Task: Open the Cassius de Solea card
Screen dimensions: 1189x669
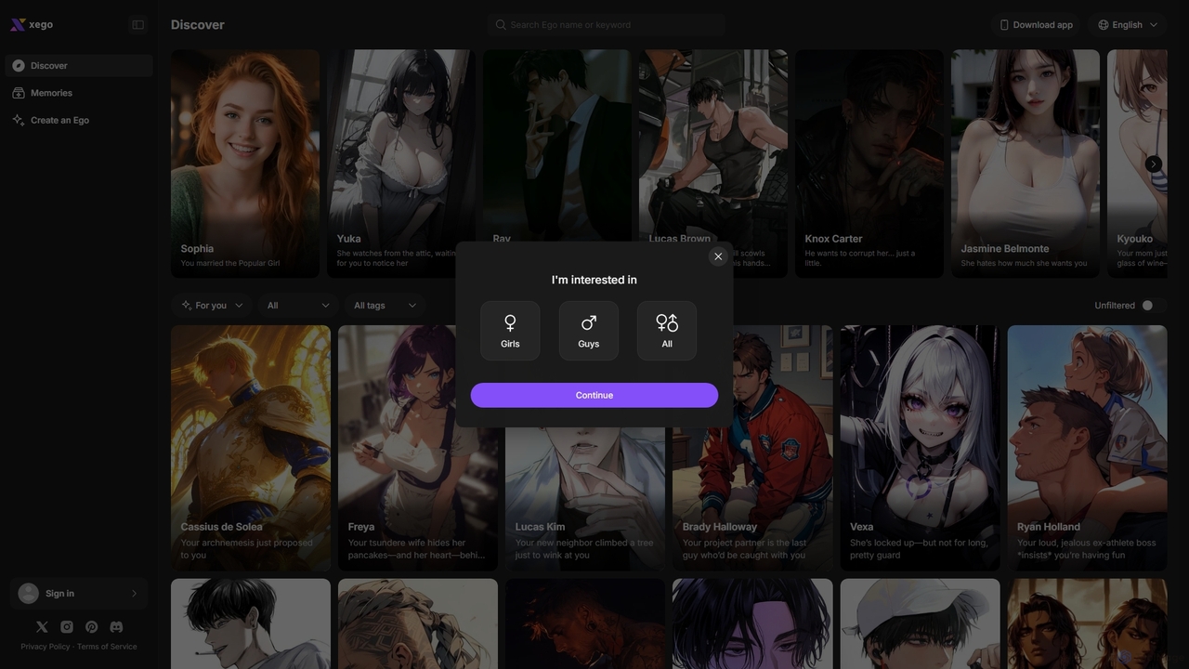Action: coord(251,448)
